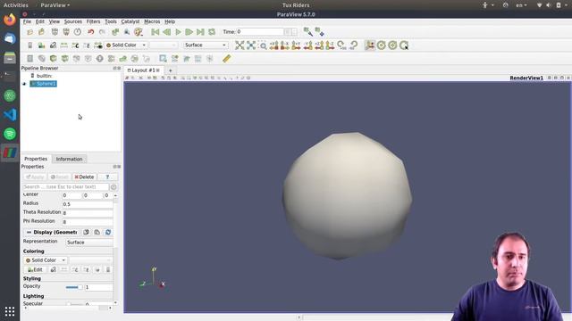Add a new layout tab

tap(170, 70)
